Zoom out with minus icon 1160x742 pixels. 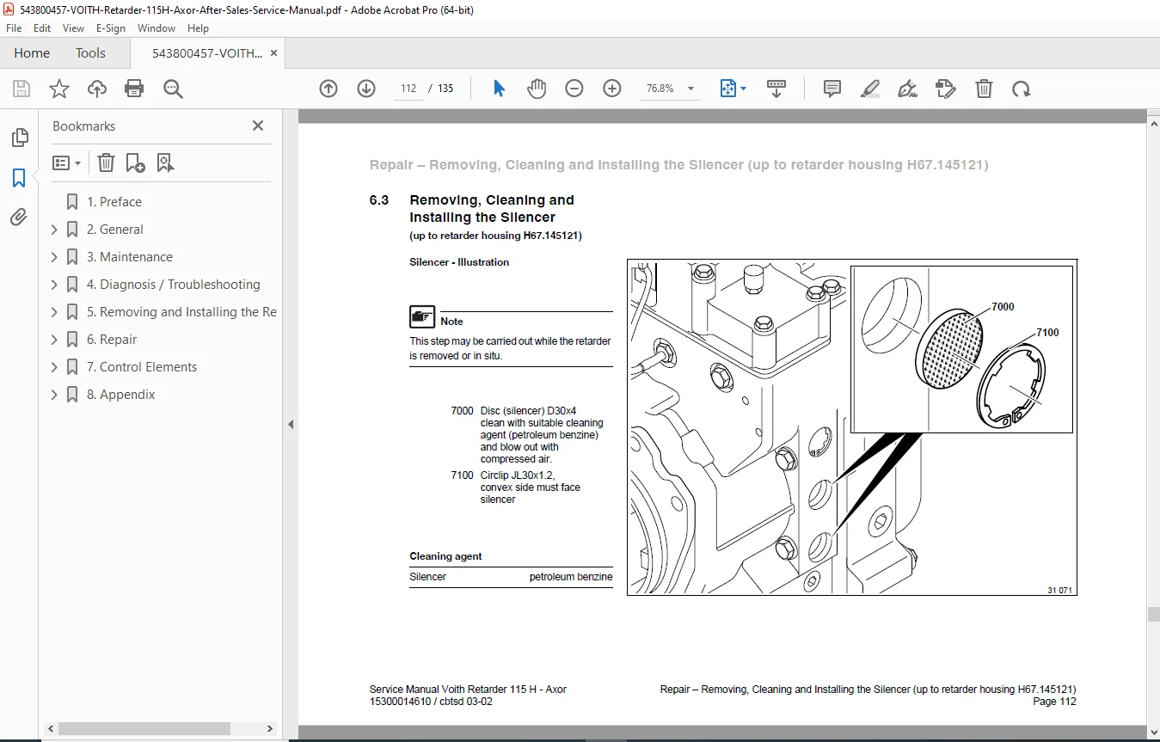click(x=574, y=89)
